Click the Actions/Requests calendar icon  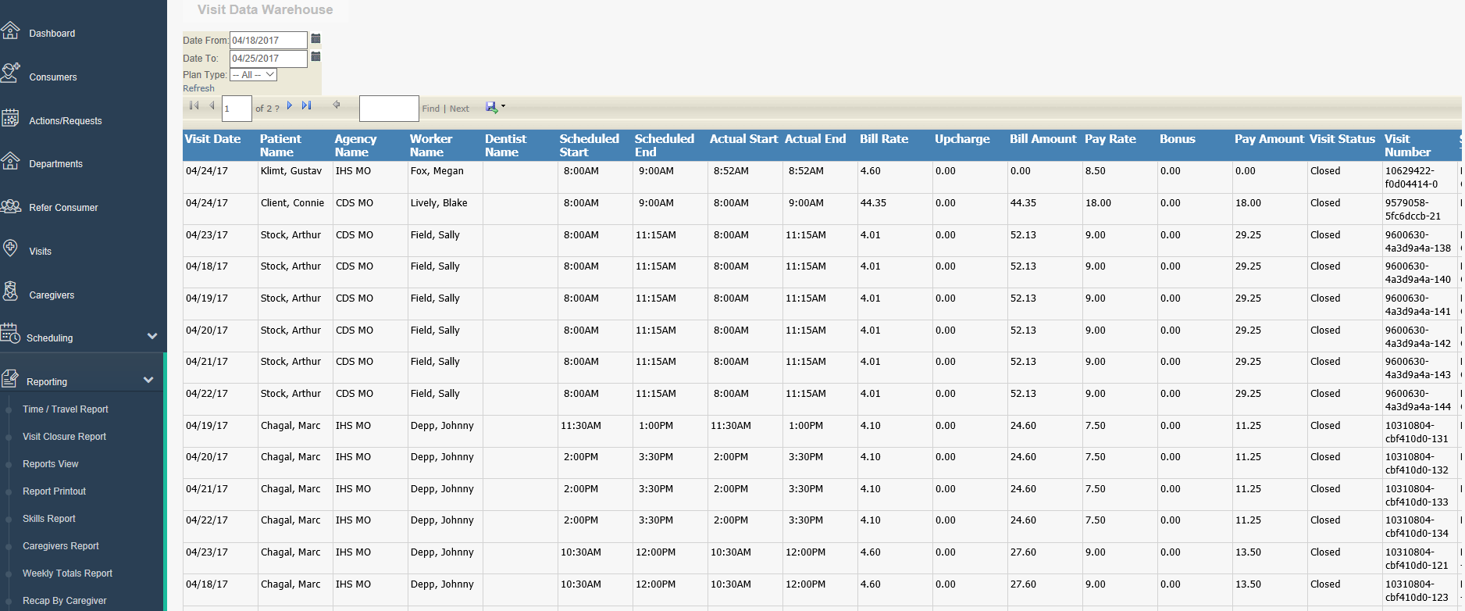point(10,118)
